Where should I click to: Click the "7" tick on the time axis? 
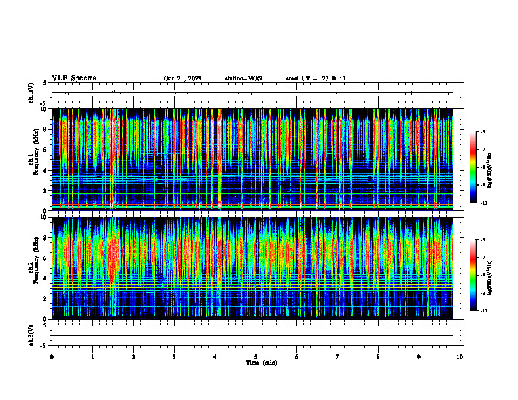[337, 357]
